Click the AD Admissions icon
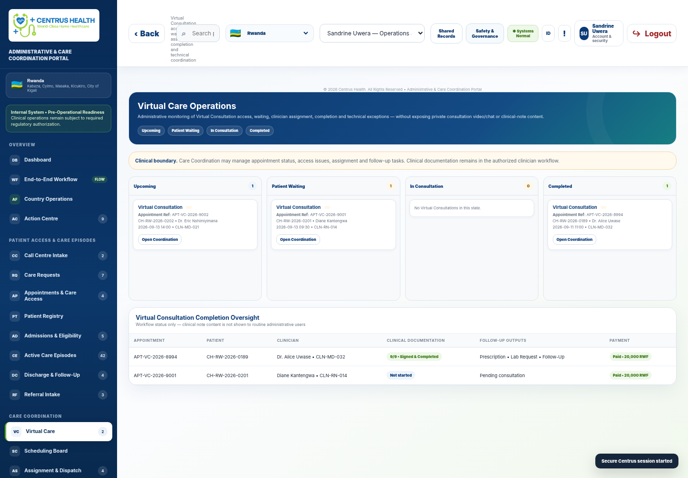Image resolution: width=688 pixels, height=478 pixels. [15, 336]
